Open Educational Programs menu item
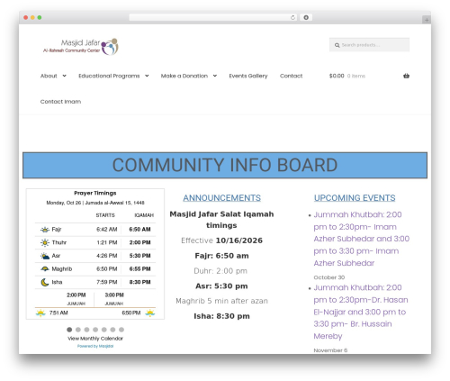Image resolution: width=450 pixels, height=381 pixels. (x=109, y=76)
